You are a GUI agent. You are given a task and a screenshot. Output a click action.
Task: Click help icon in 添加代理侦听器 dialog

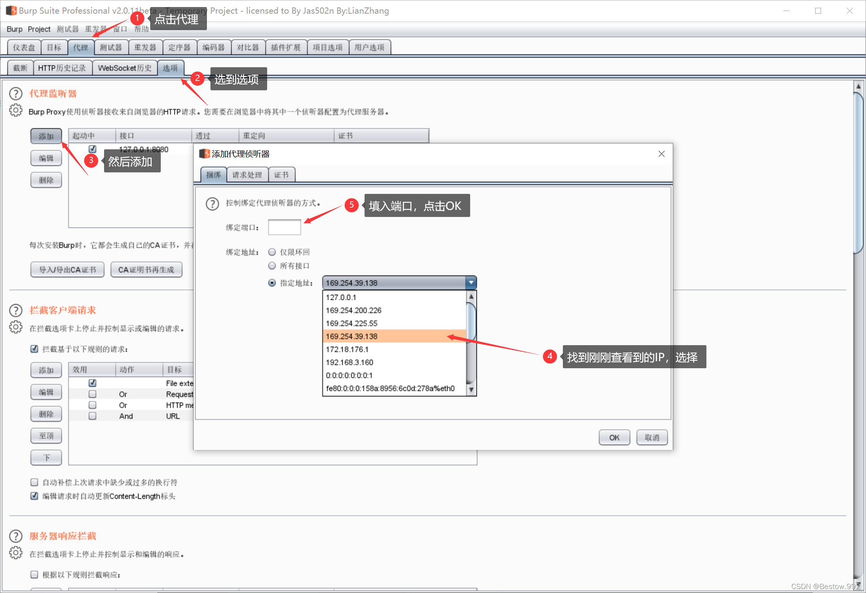point(212,204)
